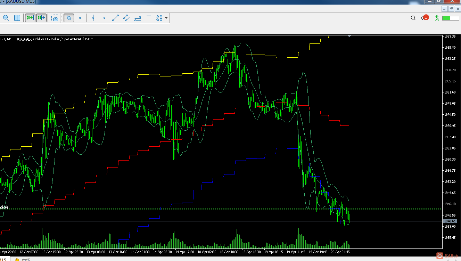Viewport: 461px width, 261px height.
Task: Activate the crosshair tool
Action: point(80,18)
